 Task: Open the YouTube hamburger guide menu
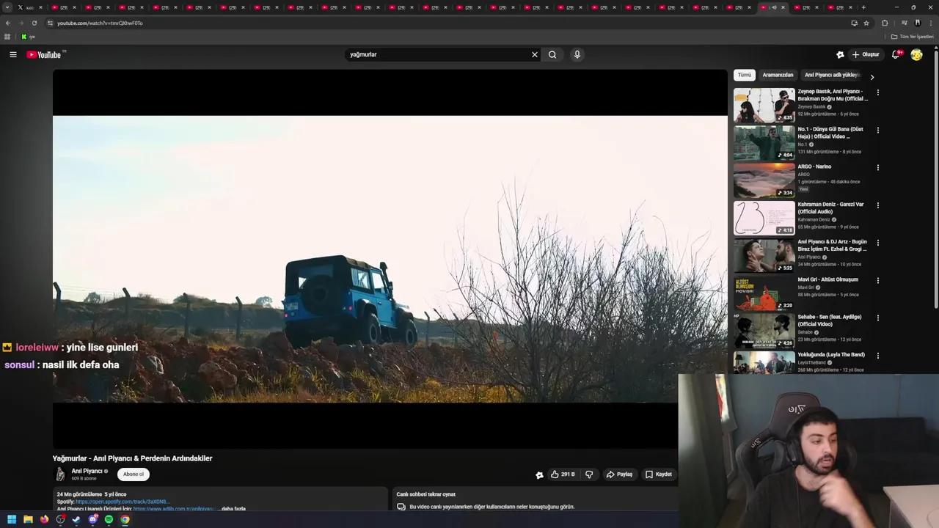pos(12,54)
